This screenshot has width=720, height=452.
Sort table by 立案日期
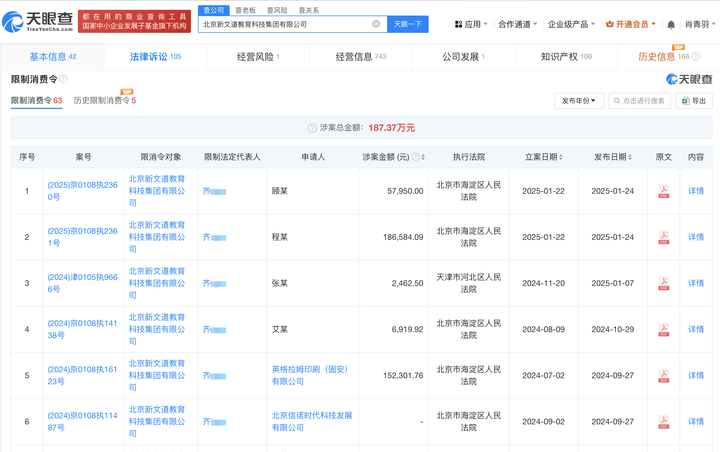(561, 157)
